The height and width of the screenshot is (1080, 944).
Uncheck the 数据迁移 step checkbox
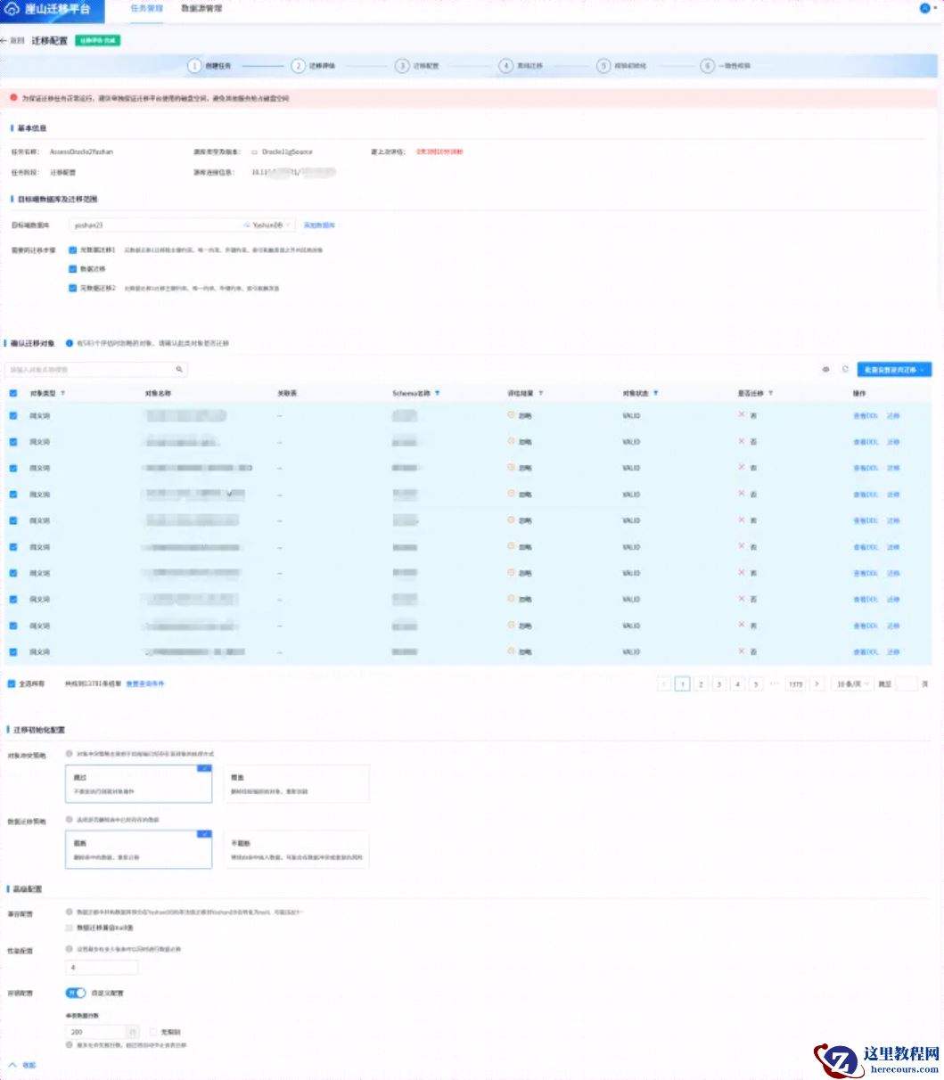pyautogui.click(x=73, y=268)
